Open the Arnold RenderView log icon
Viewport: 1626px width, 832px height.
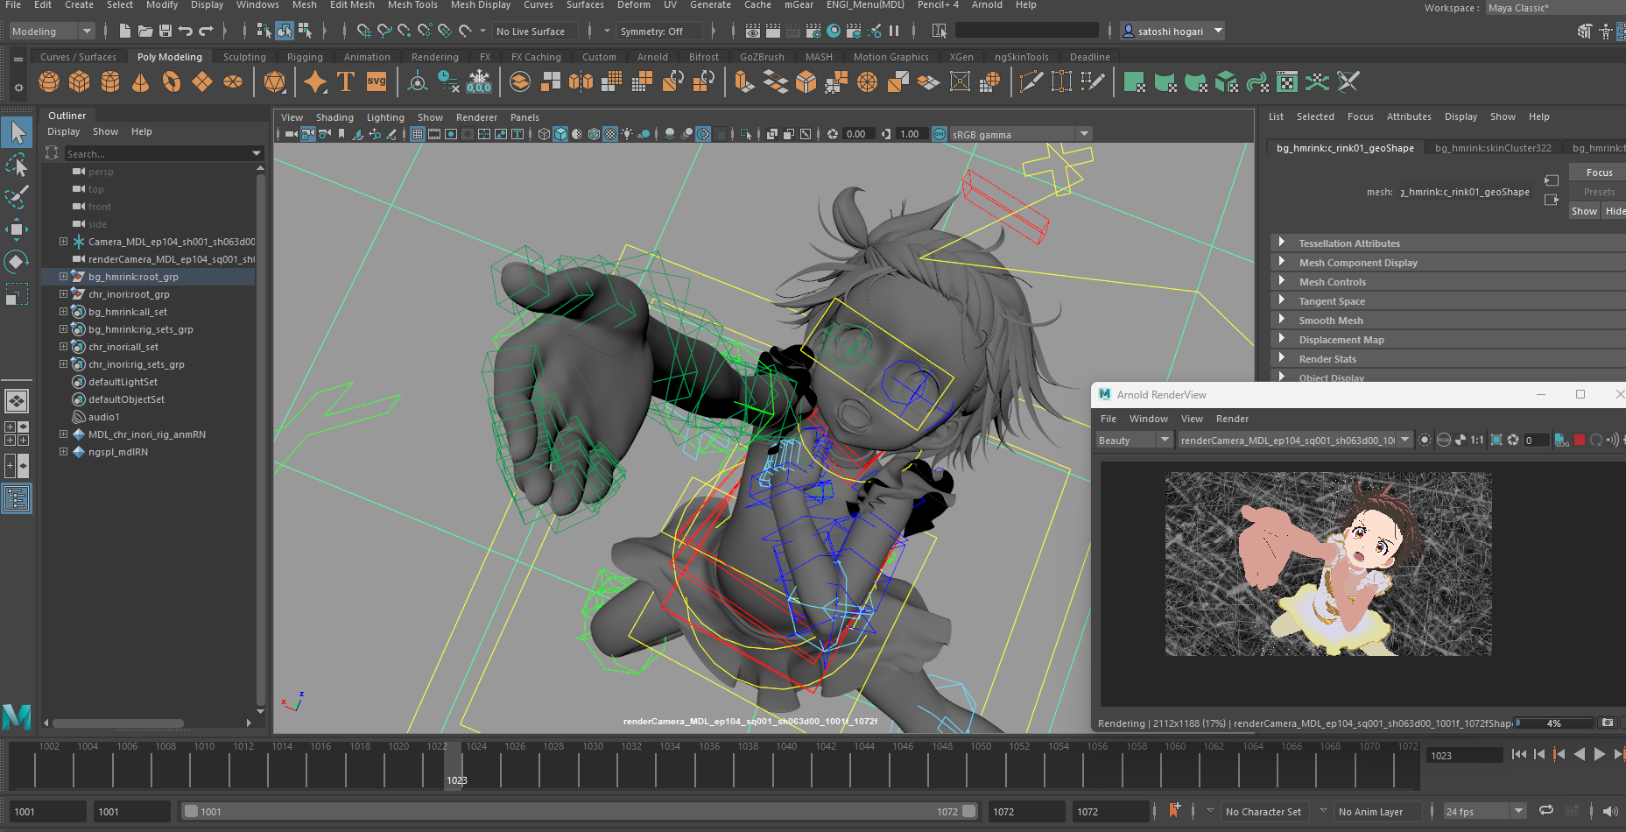[x=1562, y=441]
